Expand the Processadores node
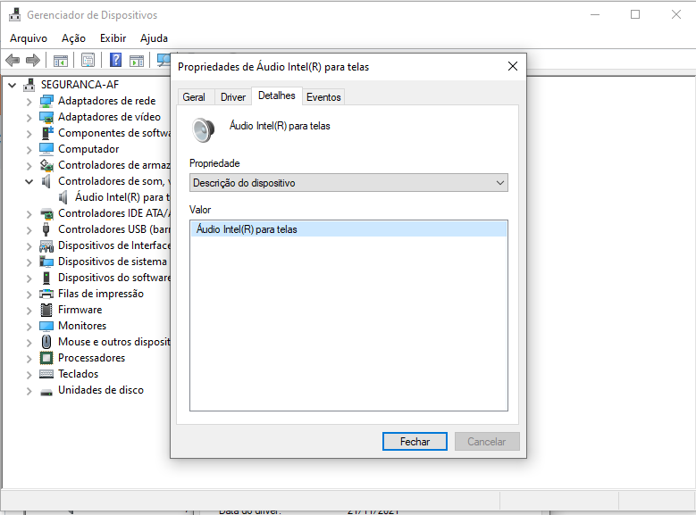Screen dimensions: 696x515 coord(29,359)
